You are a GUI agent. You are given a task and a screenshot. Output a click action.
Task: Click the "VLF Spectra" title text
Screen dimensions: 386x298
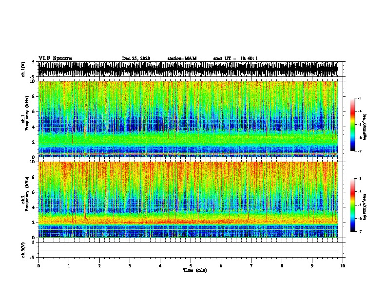(55, 58)
